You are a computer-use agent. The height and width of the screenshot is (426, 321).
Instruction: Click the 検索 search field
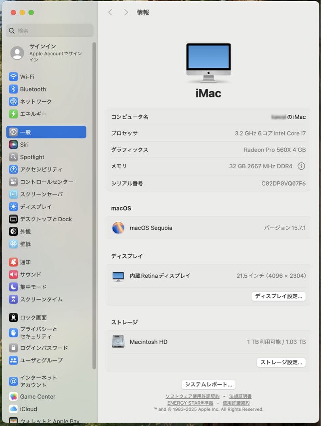tap(49, 30)
